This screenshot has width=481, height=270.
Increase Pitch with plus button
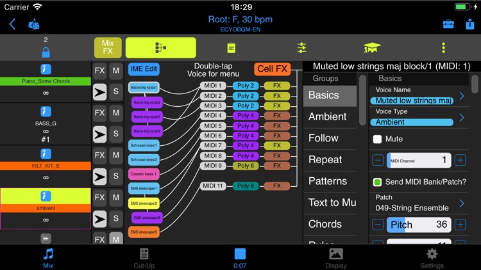[460, 225]
